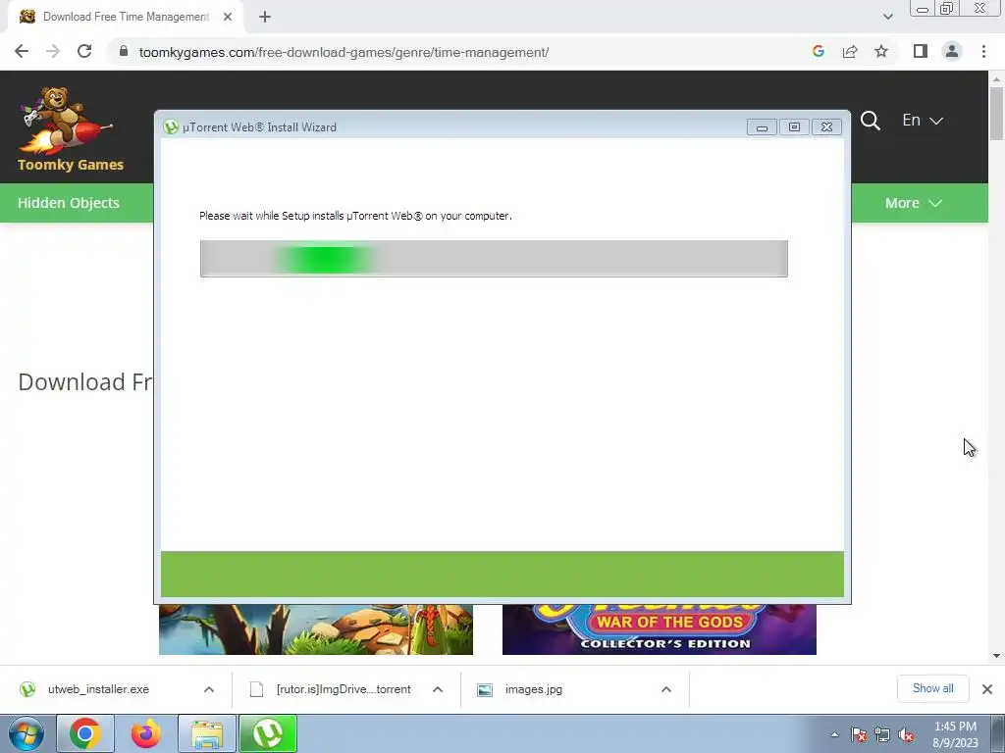Go back in Chrome
The width and height of the screenshot is (1005, 753).
[22, 52]
